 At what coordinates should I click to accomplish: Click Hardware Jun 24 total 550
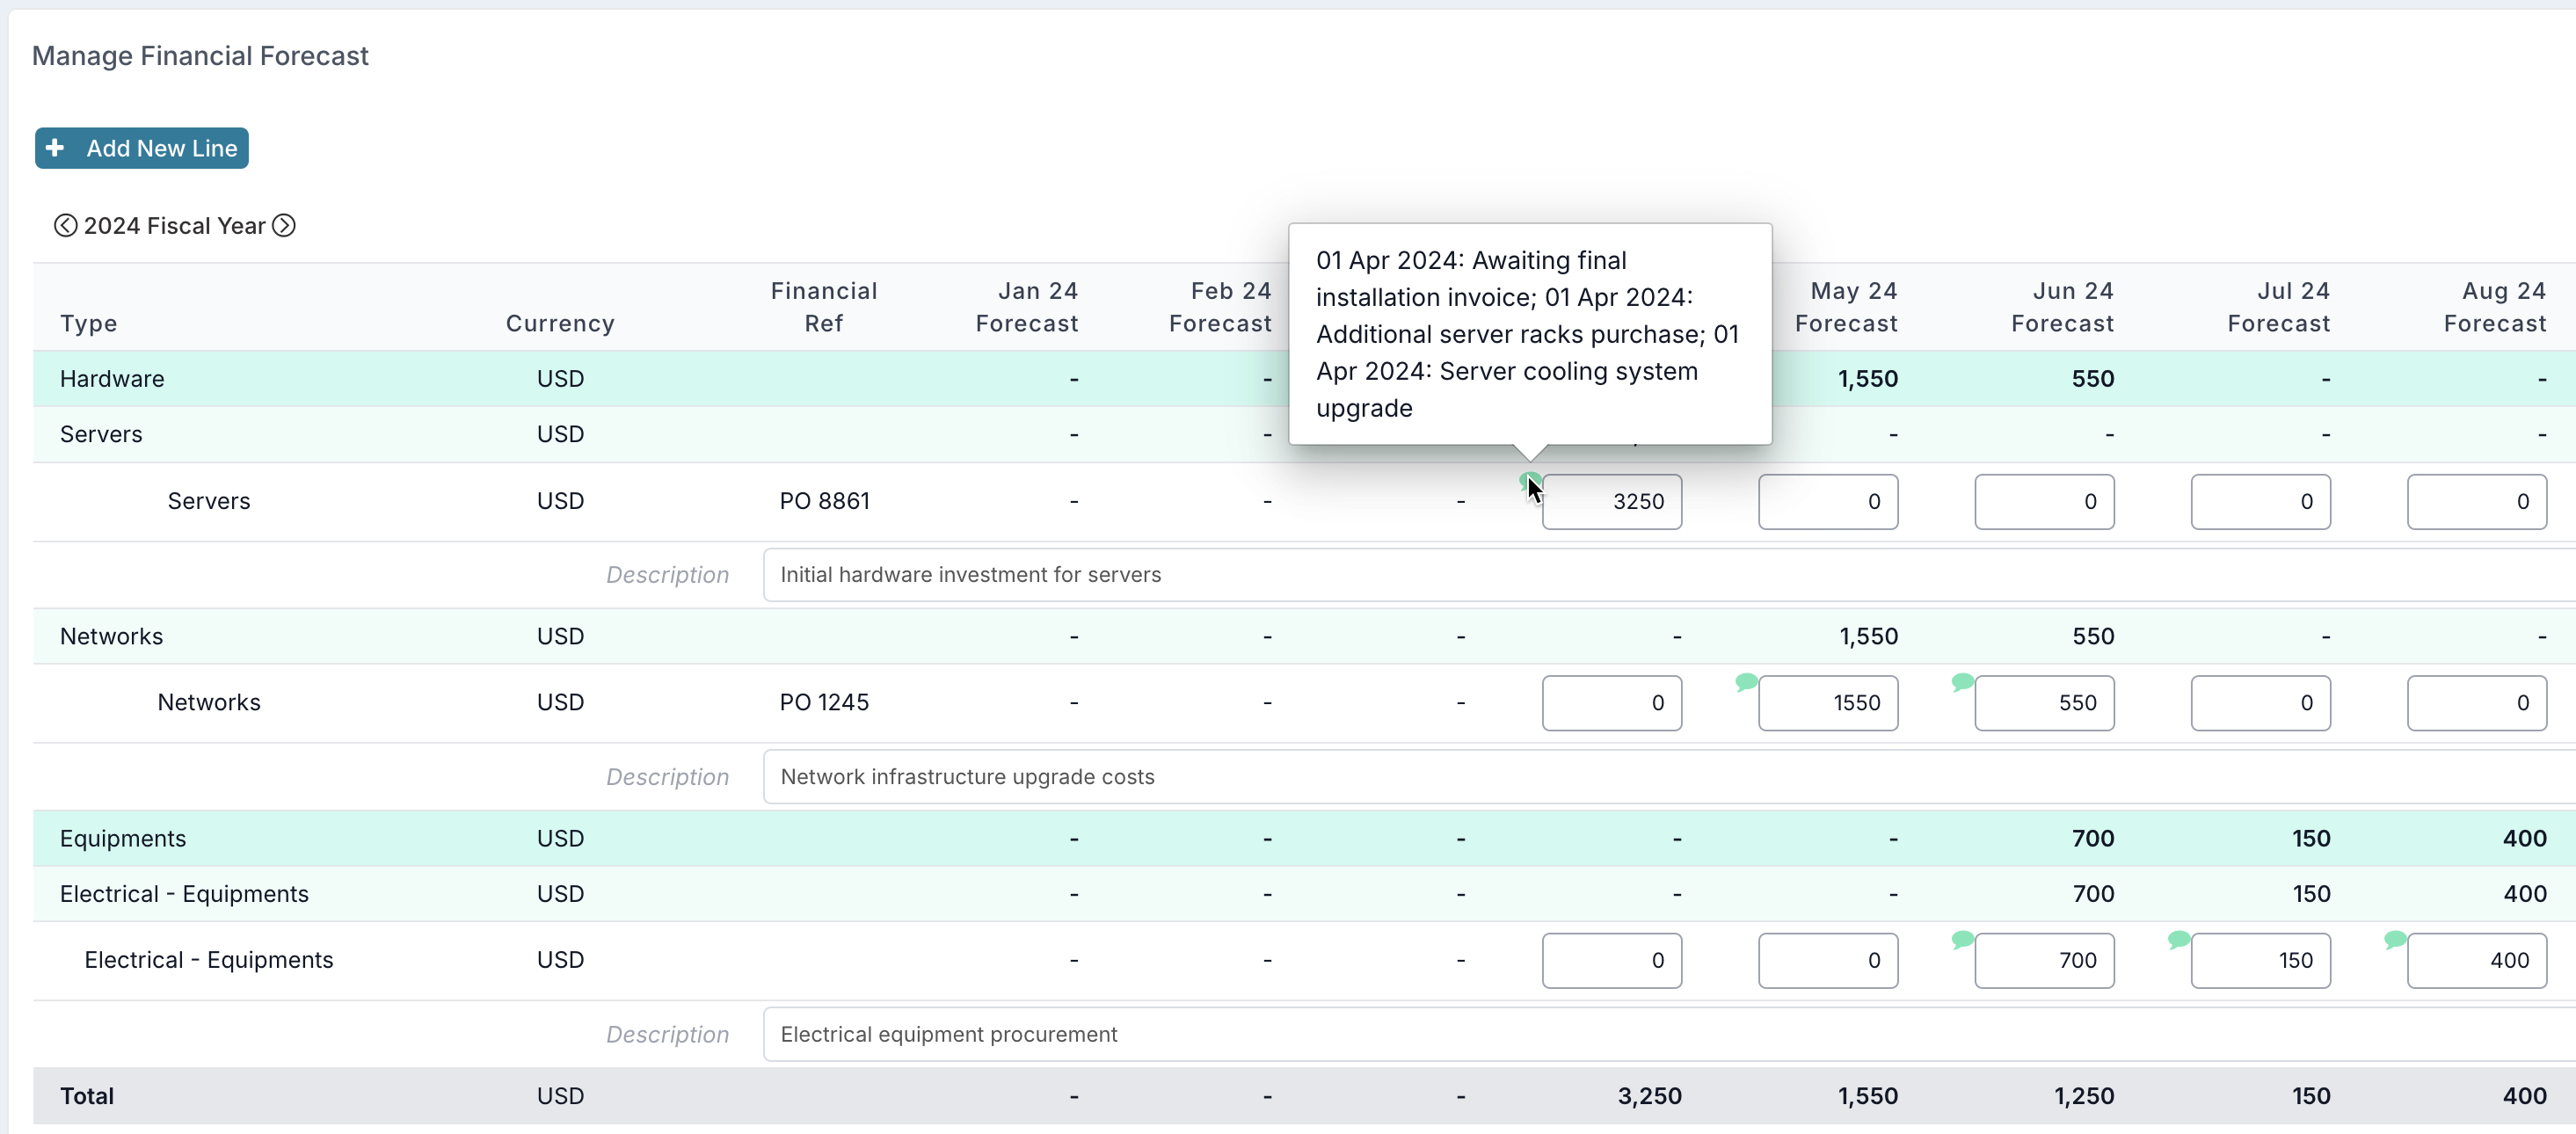[2092, 379]
